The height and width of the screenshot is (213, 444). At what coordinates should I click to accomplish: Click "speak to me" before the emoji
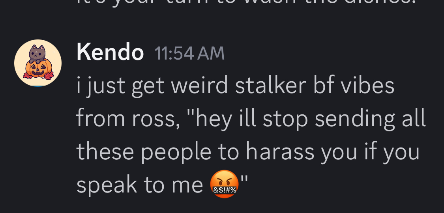pyautogui.click(x=140, y=185)
